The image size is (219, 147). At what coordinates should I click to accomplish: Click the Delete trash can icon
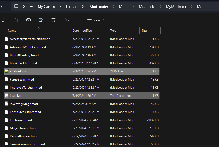pos(53,20)
